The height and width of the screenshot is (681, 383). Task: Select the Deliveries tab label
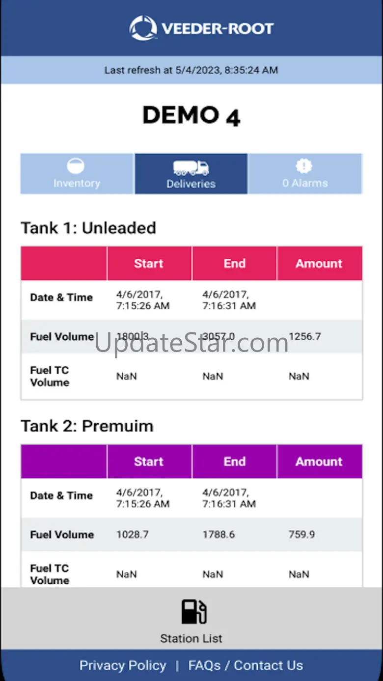(x=191, y=184)
